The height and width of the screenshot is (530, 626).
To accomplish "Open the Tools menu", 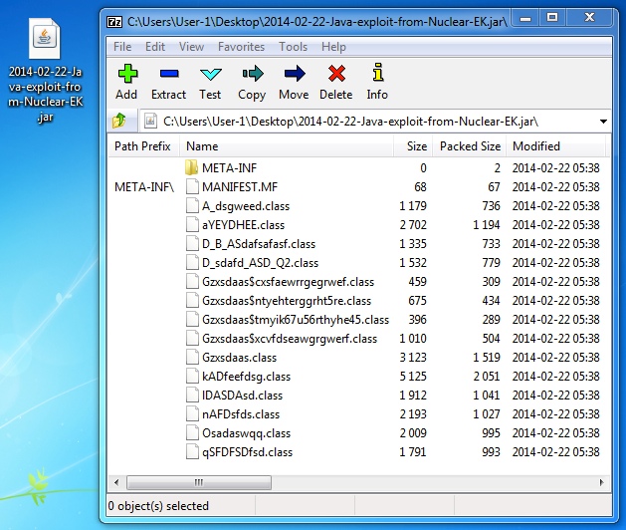I will coord(293,47).
